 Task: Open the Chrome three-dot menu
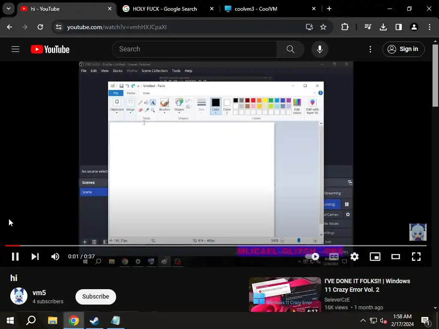tap(429, 27)
